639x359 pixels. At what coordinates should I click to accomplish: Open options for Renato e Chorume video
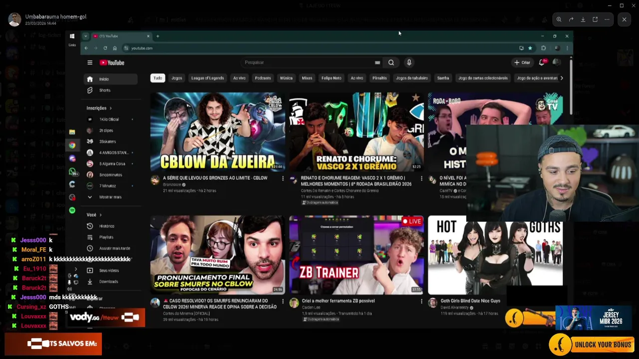tap(421, 179)
